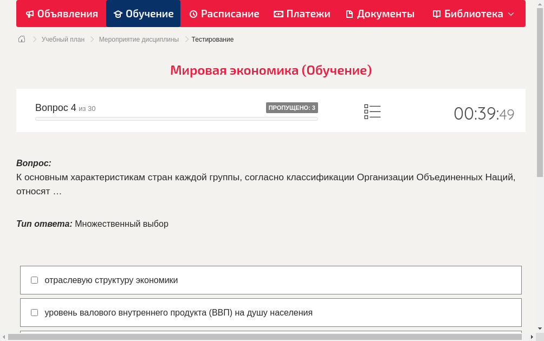Click the question progress bar
The height and width of the screenshot is (341, 544).
[x=176, y=119]
